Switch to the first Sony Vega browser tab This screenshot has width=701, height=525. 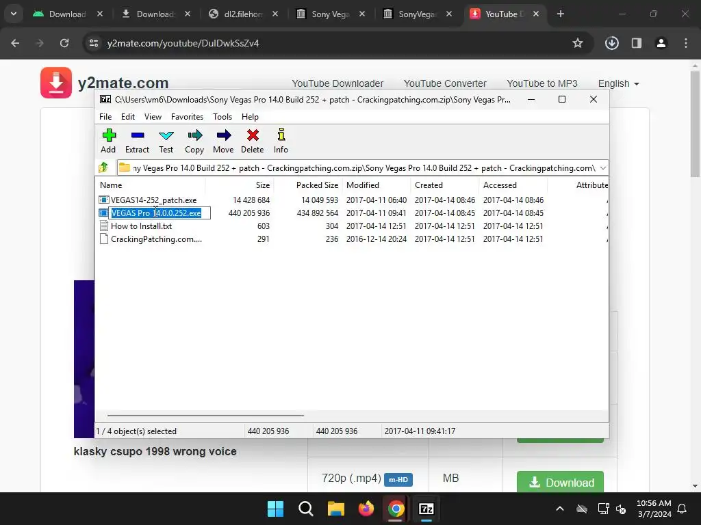pyautogui.click(x=331, y=14)
